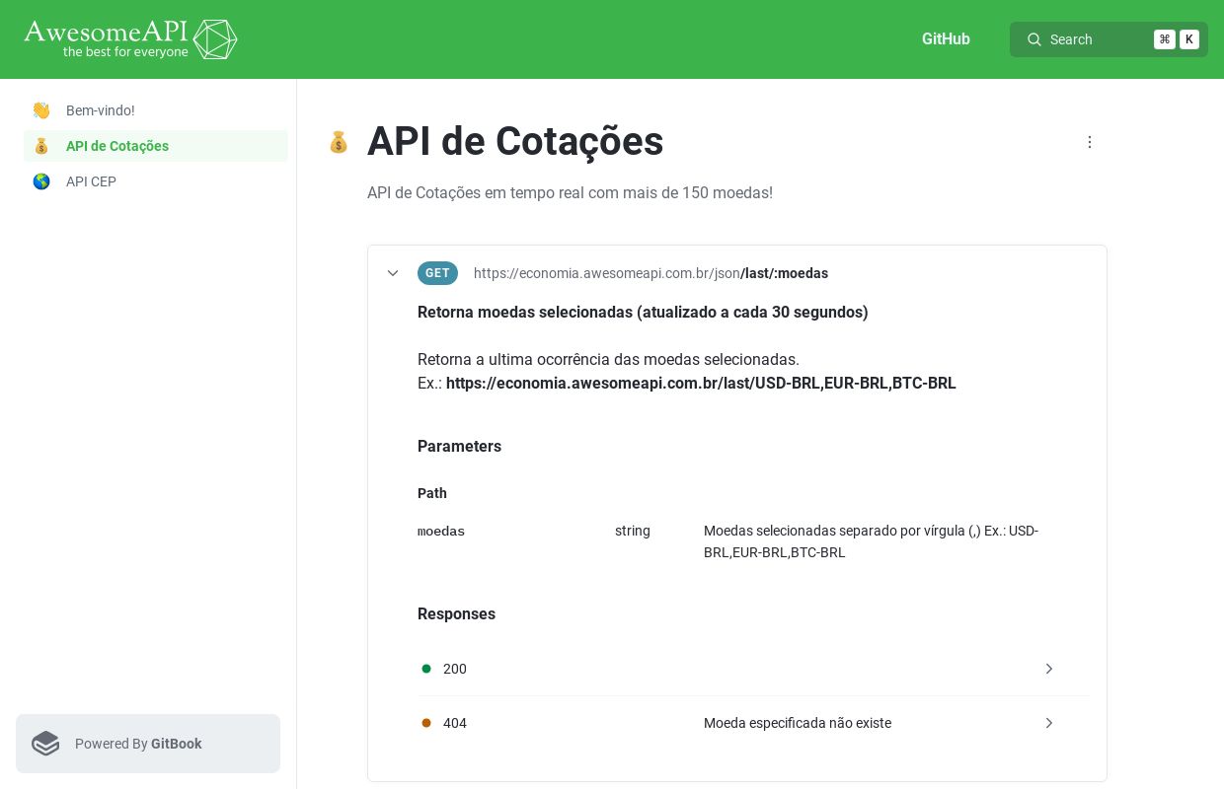Click the Parameters heading
This screenshot has height=789, width=1224.
(459, 446)
